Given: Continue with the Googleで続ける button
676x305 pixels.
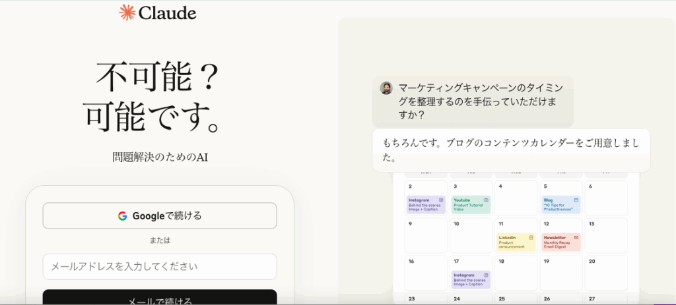Looking at the screenshot, I should click(160, 215).
